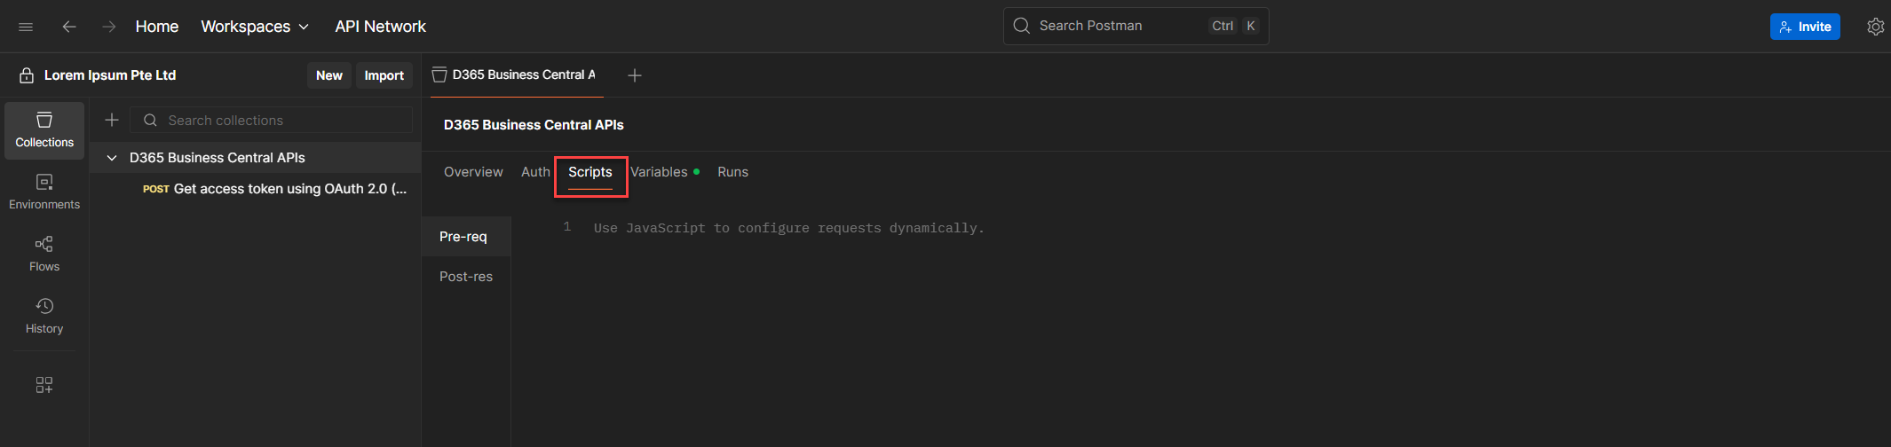Click the Lorem Ipsum Pte Ltd workspace name

(110, 75)
